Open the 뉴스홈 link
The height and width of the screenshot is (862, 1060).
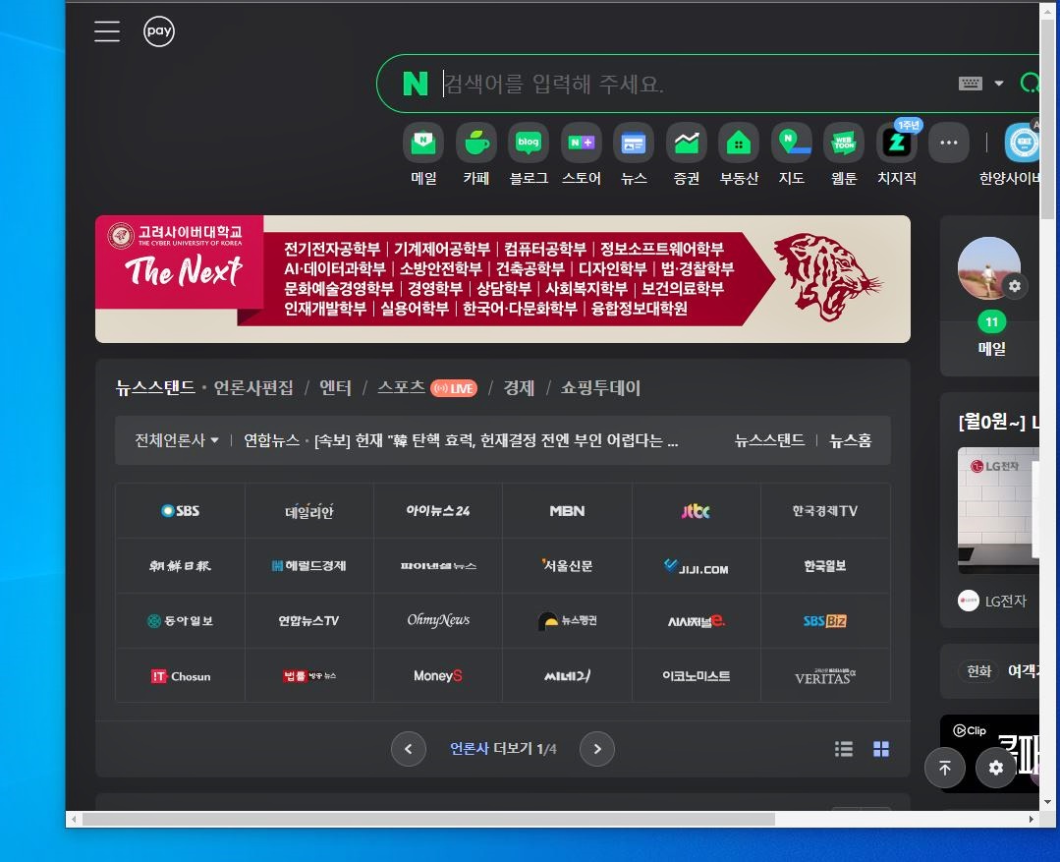(x=851, y=440)
